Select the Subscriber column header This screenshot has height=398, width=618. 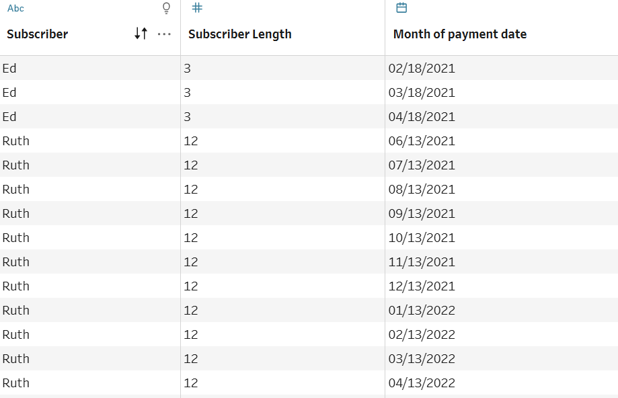pos(38,34)
